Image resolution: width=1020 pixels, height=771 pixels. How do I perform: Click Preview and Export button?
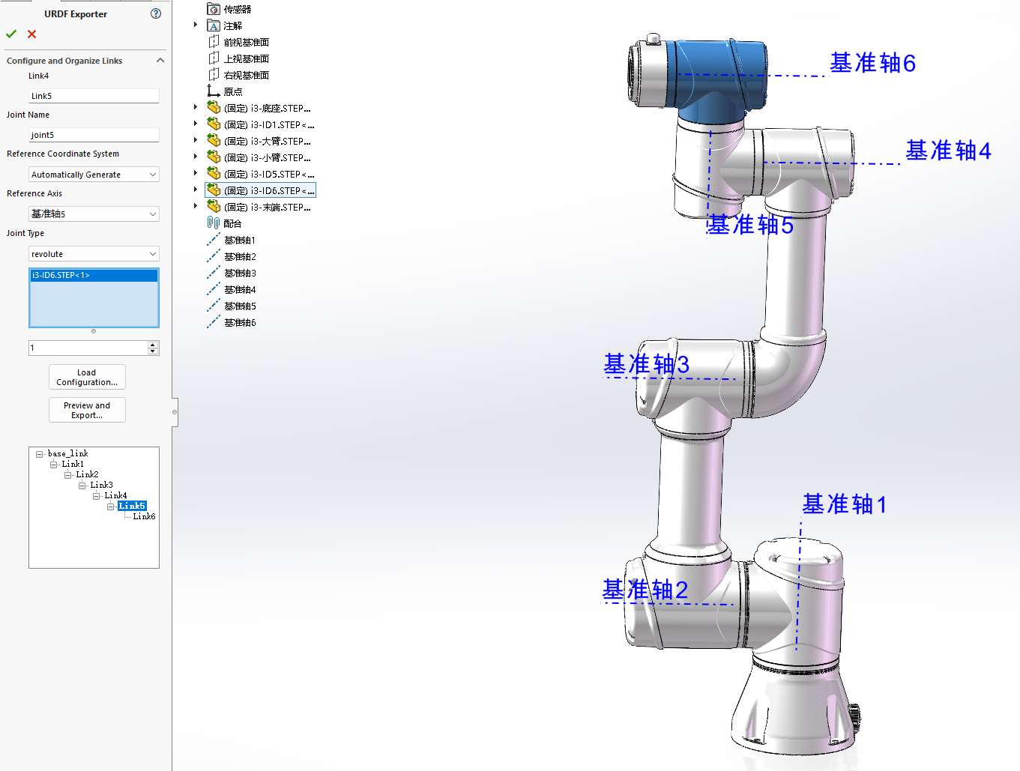pos(87,410)
